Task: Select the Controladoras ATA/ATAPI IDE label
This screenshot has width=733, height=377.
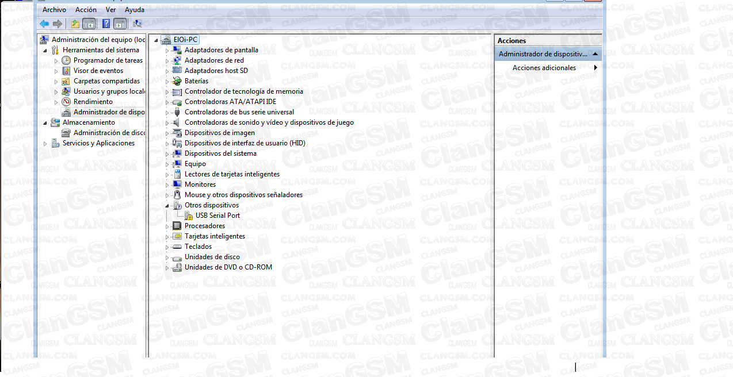Action: 230,102
